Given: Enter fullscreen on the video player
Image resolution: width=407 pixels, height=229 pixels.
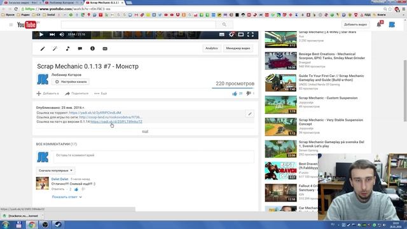Looking at the screenshot, I should click(x=251, y=34).
